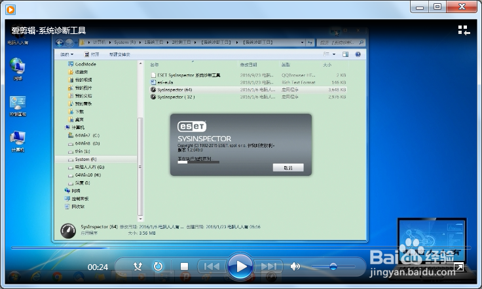Click Open in Explorer toolbar

click(92, 54)
